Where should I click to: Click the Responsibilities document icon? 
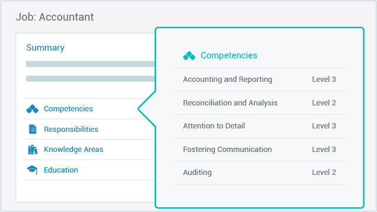click(x=33, y=130)
